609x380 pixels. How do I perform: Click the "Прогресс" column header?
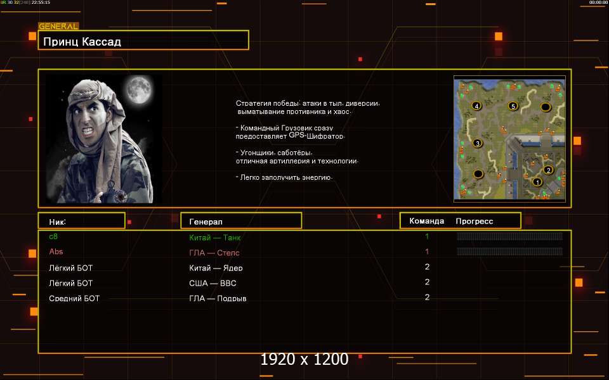click(475, 221)
